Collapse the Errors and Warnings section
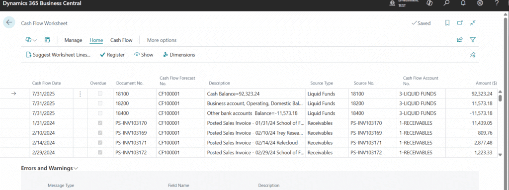509x190 pixels. tap(50, 168)
